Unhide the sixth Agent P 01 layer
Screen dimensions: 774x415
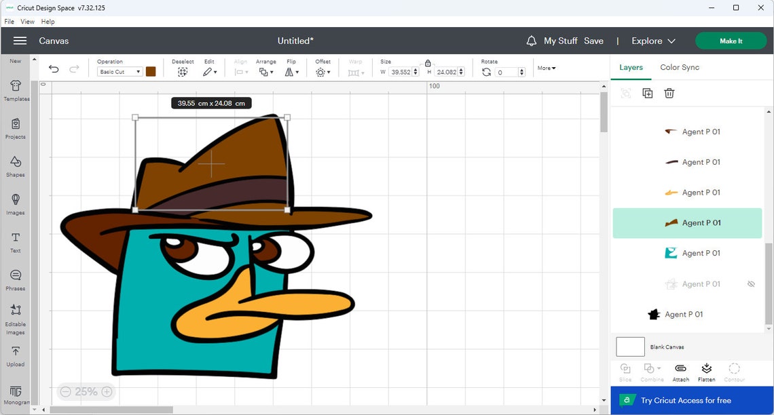pyautogui.click(x=751, y=283)
